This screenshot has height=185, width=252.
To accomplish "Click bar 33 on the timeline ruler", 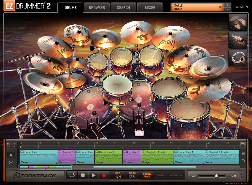I will [x=171, y=143].
